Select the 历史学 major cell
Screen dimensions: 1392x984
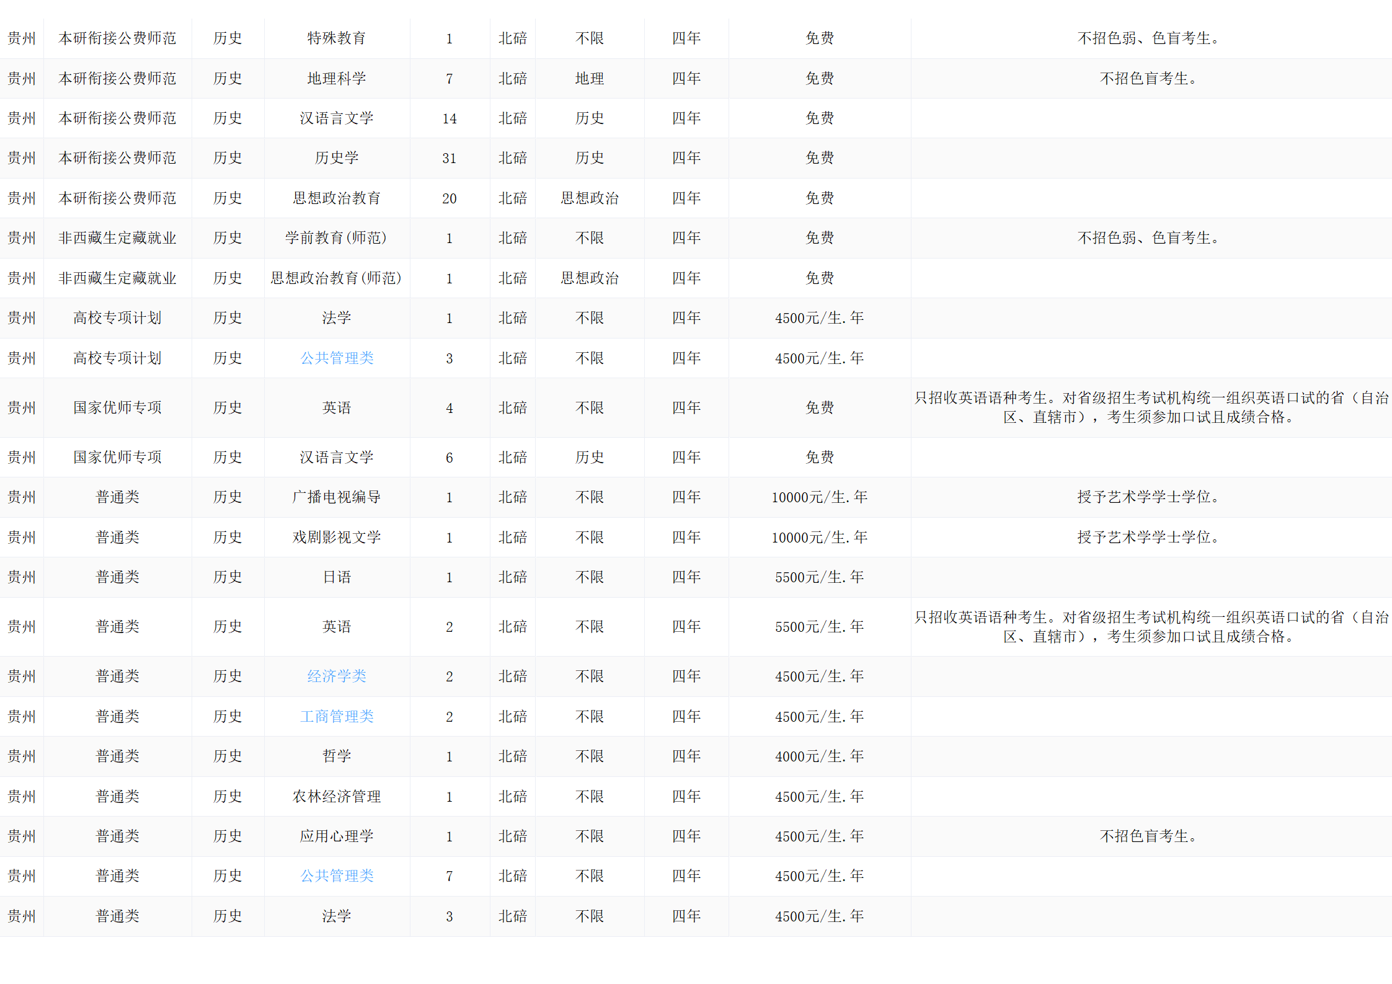pos(337,158)
